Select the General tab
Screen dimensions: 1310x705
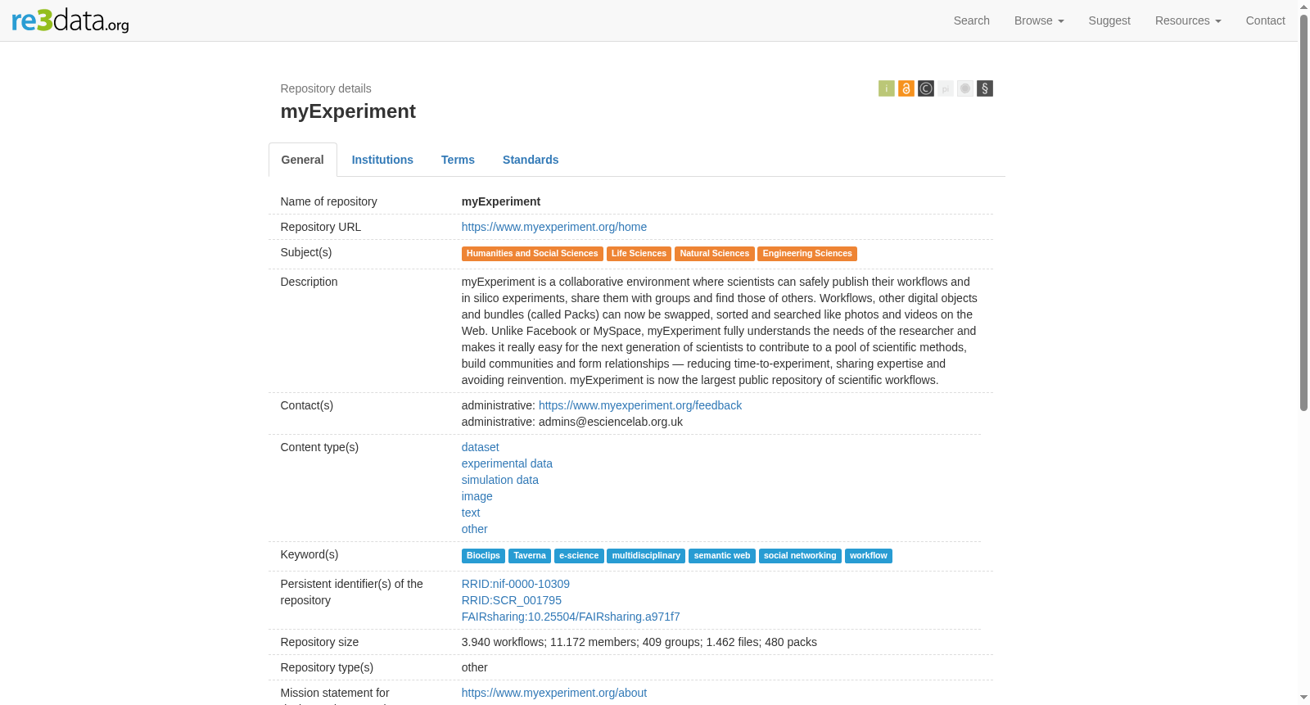pyautogui.click(x=303, y=160)
